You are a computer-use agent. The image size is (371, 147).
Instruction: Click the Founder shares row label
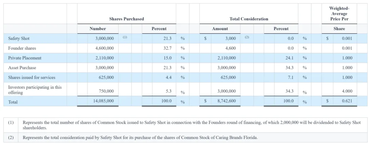[22, 48]
